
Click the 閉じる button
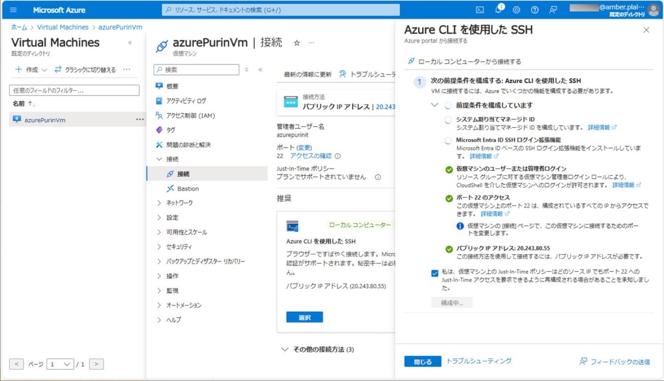[x=422, y=362]
